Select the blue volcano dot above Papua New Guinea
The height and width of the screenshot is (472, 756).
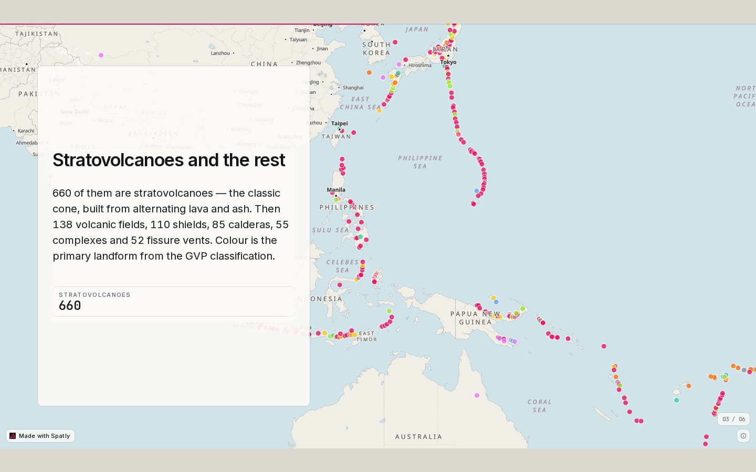pyautogui.click(x=496, y=302)
